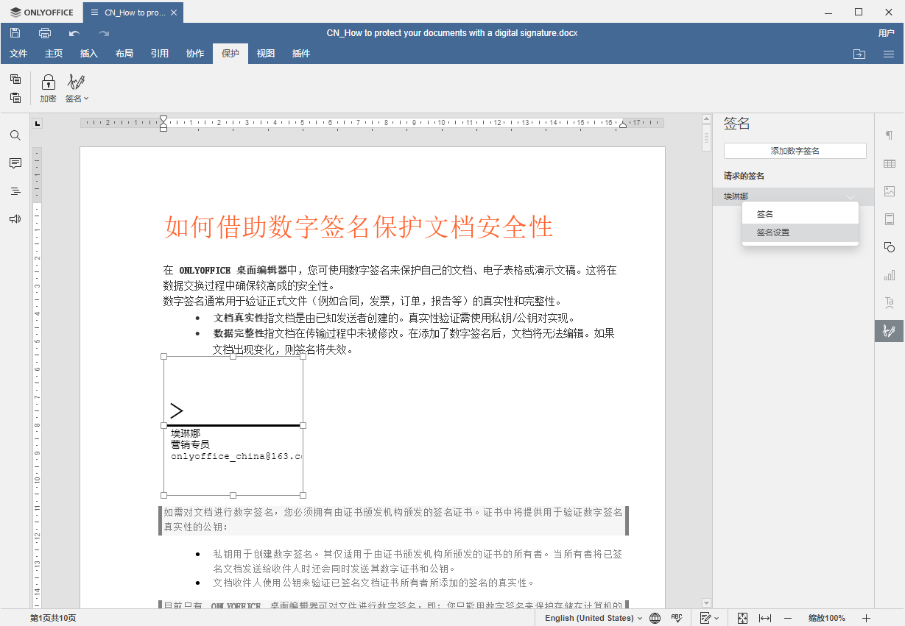Click the 用户 user label
The width and height of the screenshot is (905, 626).
pyautogui.click(x=886, y=33)
